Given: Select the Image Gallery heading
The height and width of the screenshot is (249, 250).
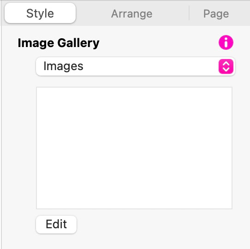Looking at the screenshot, I should coord(59,43).
